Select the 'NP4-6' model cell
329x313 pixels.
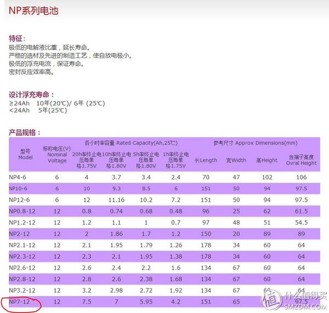click(18, 177)
